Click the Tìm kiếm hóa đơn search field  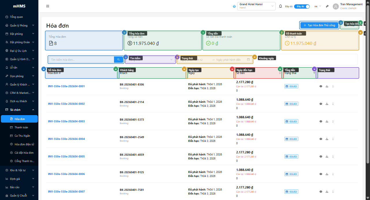(x=82, y=60)
